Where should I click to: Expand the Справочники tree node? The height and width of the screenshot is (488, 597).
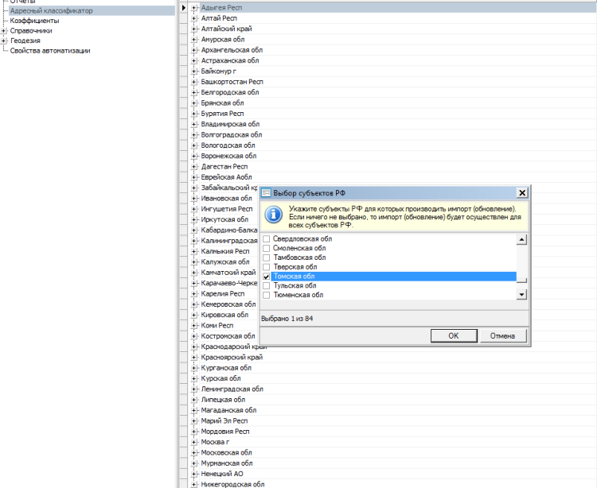point(4,31)
